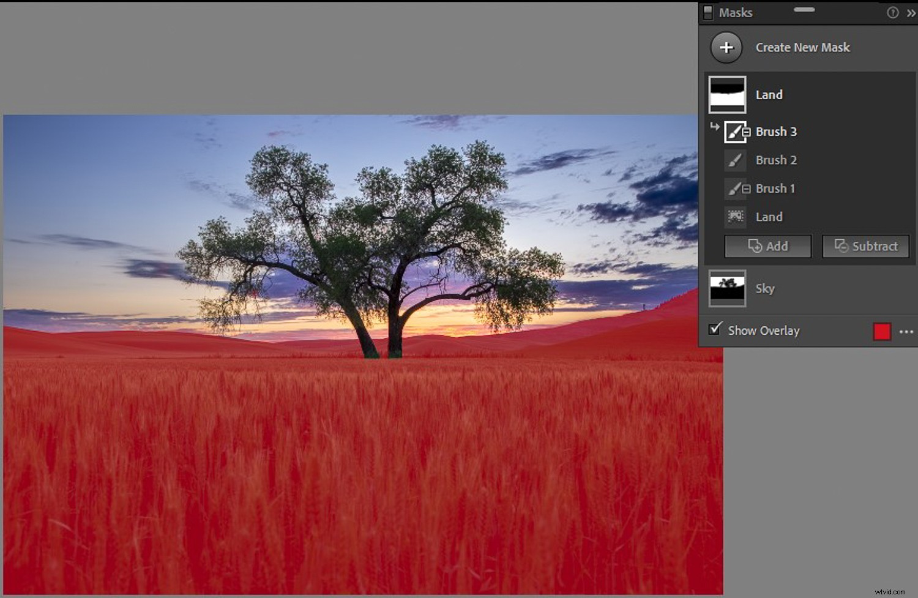918x598 pixels.
Task: Click the red overlay color swatch
Action: pyautogui.click(x=882, y=331)
